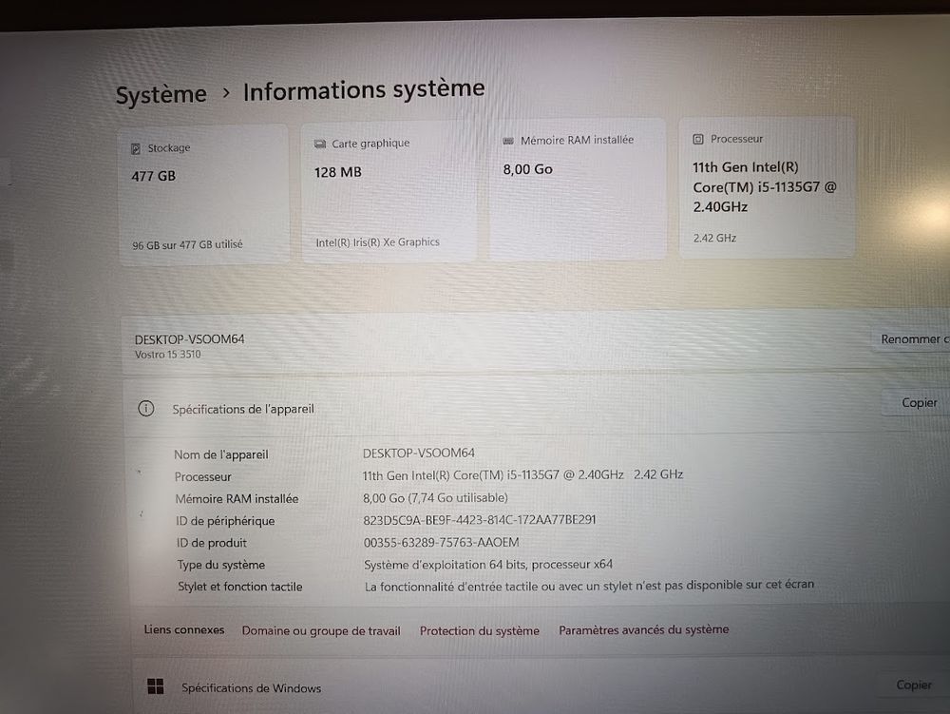Open Paramètres avancés du système

click(x=643, y=629)
